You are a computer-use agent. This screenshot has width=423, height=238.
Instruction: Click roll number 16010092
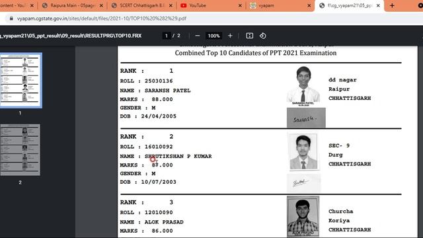159,147
